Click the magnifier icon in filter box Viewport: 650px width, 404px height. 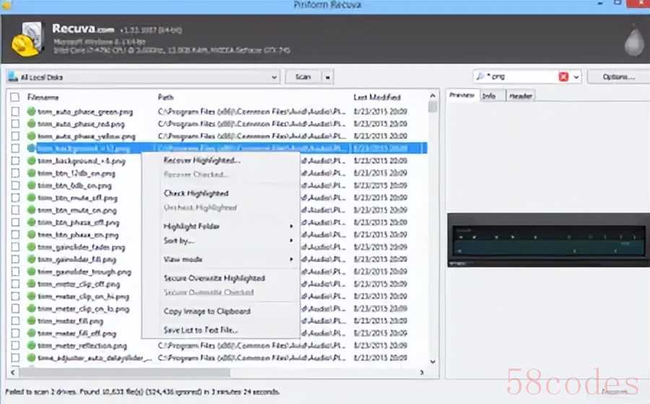[x=480, y=76]
